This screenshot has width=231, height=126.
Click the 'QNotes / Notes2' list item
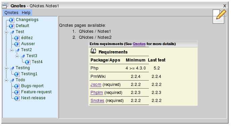[x=95, y=37]
